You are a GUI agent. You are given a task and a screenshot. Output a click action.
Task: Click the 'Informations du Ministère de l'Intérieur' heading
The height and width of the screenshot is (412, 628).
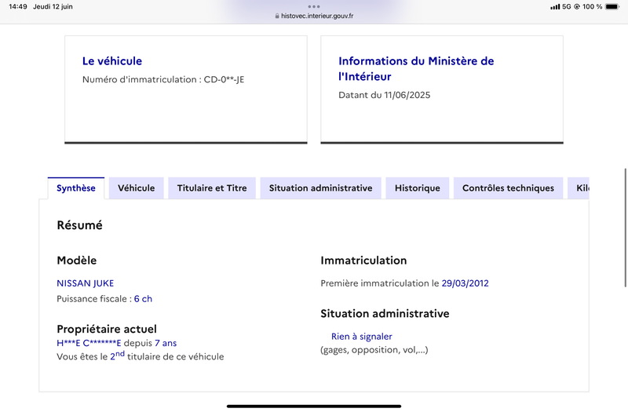(x=416, y=69)
